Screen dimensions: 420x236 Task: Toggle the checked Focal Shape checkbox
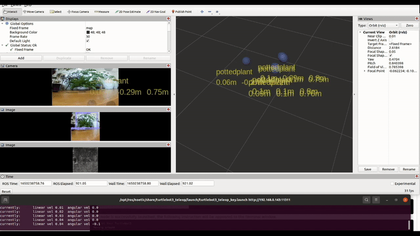coord(391,56)
